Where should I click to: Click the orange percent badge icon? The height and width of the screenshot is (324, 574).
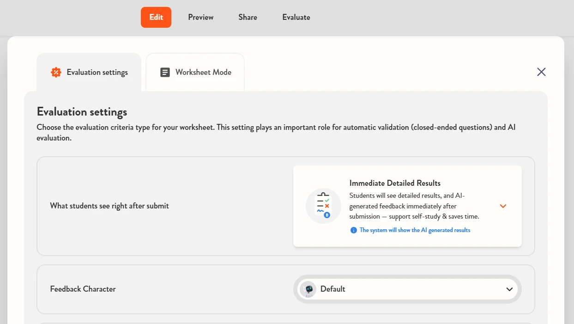[x=56, y=72]
